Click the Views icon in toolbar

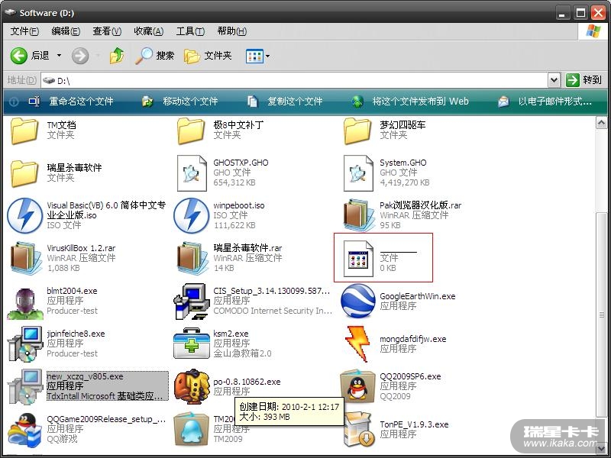click(254, 56)
